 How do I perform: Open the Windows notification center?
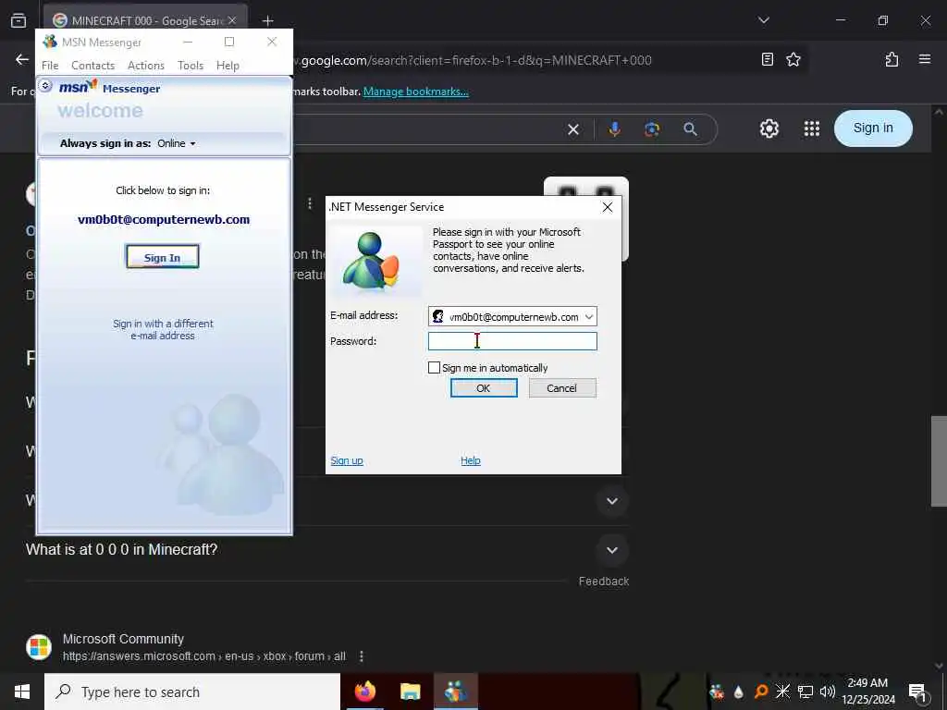[x=917, y=692]
